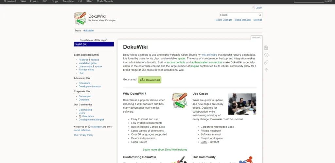This screenshot has width=335, height=163.
Task: Open Download in the top bar
Action: point(10,1)
